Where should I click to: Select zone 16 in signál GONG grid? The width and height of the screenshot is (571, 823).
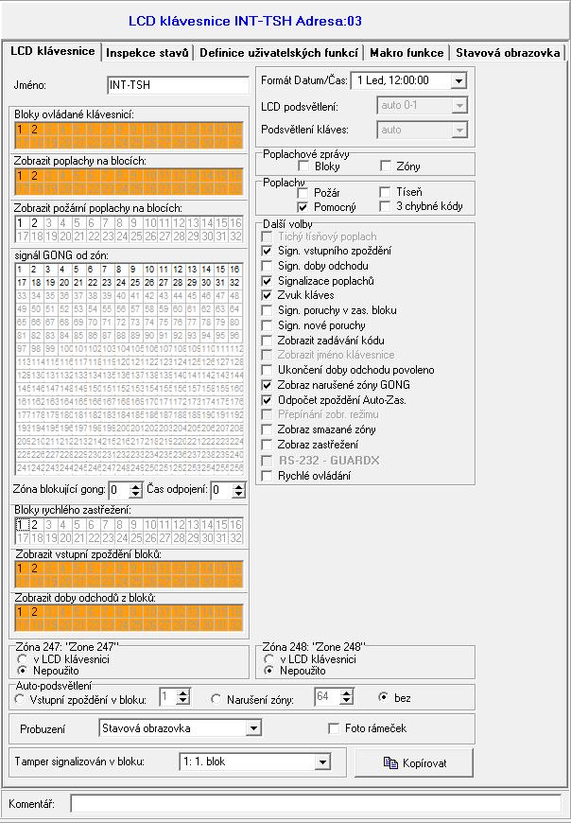pos(235,270)
